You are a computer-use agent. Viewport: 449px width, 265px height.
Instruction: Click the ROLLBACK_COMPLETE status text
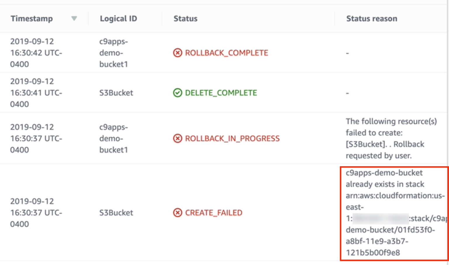[226, 53]
